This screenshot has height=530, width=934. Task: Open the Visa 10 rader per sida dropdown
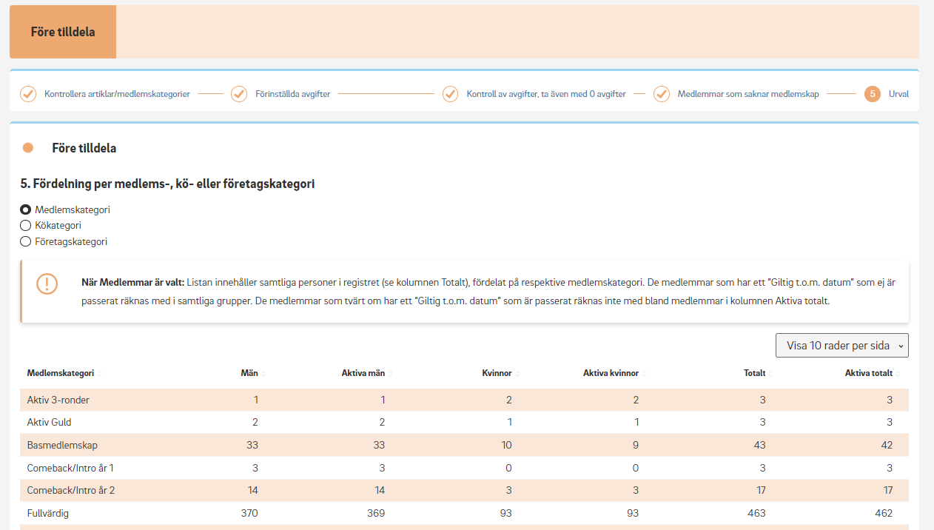point(841,346)
